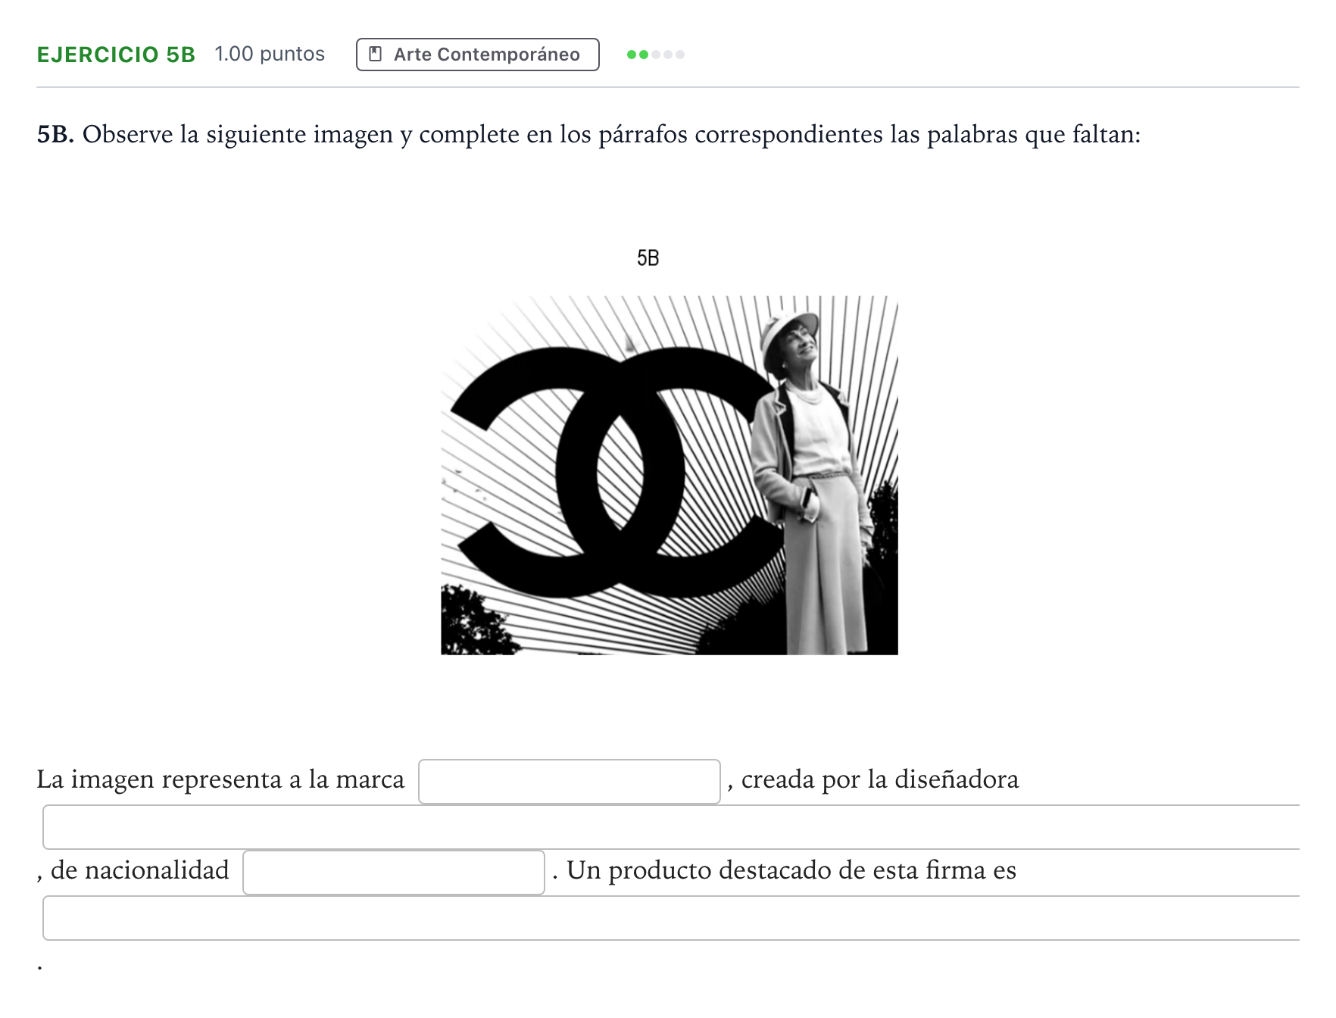The width and height of the screenshot is (1336, 1018).
Task: Click the featured product input at the bottom
Action: 671,917
